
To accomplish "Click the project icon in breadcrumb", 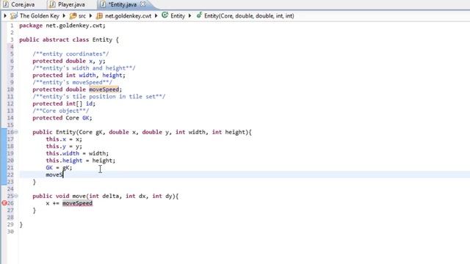I will click(14, 16).
